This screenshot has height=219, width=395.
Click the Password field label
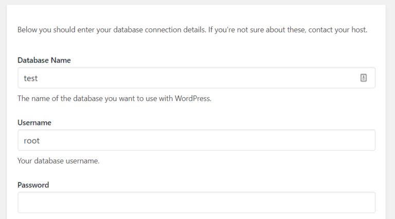point(33,185)
